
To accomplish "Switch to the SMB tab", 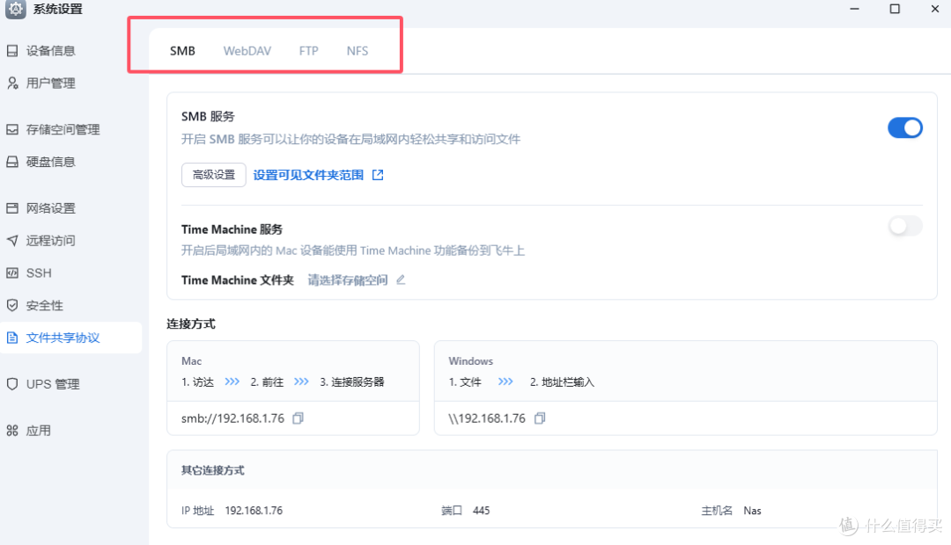I will point(182,51).
